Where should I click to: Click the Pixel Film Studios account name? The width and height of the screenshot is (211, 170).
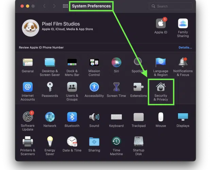point(61,24)
